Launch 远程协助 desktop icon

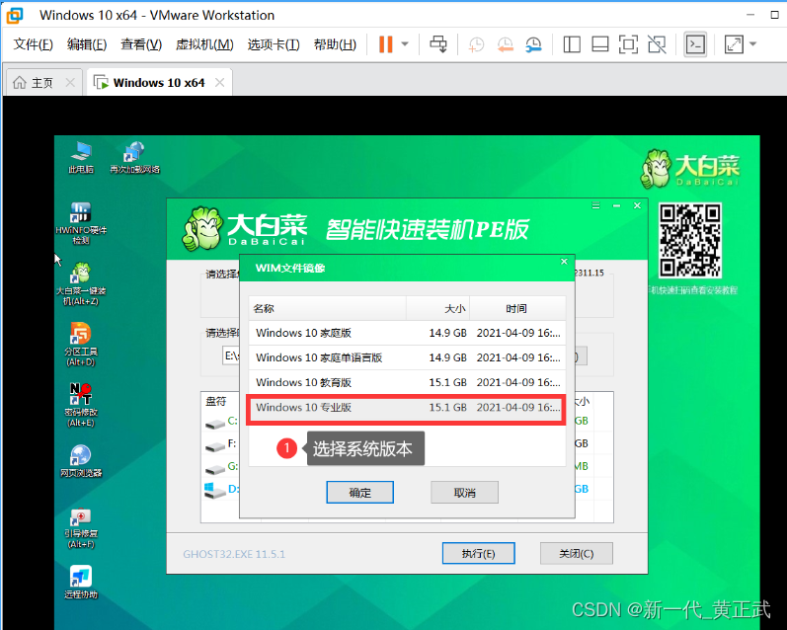pos(81,583)
